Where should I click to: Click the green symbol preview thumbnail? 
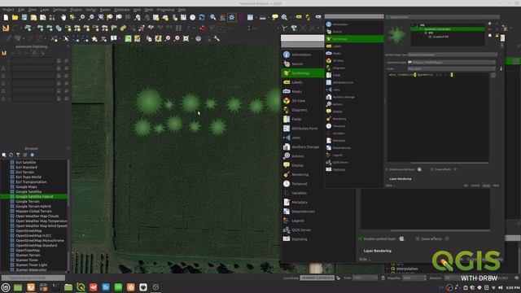pyautogui.click(x=396, y=35)
